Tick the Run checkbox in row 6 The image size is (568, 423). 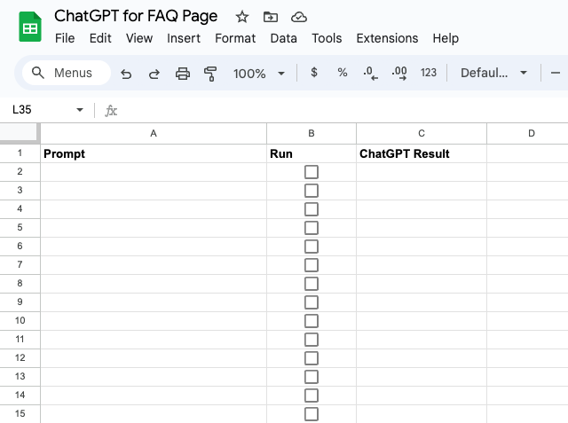pos(312,247)
